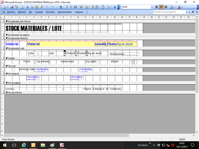The height and width of the screenshot is (149, 199).
Task: Click the Artículo combo box arrow in Detalle
Action: coord(133,62)
